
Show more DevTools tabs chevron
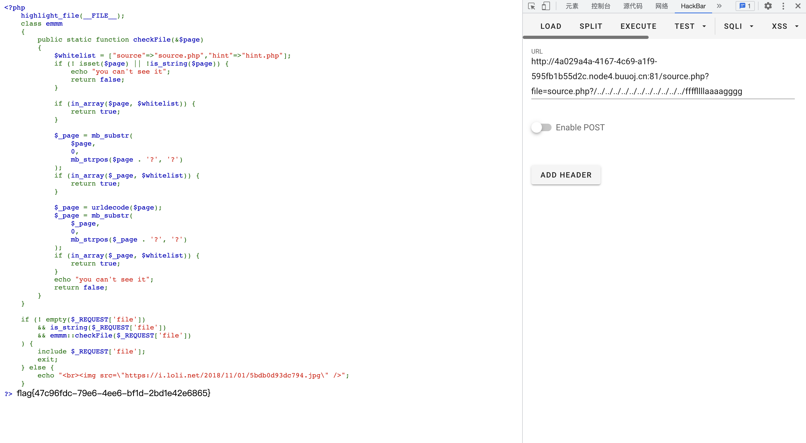tap(719, 6)
